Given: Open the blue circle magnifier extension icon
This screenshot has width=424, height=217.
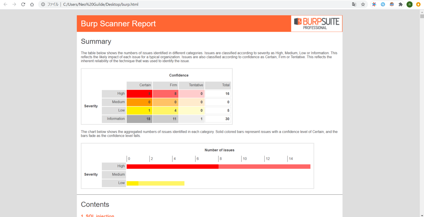Looking at the screenshot, I should pos(383,5).
